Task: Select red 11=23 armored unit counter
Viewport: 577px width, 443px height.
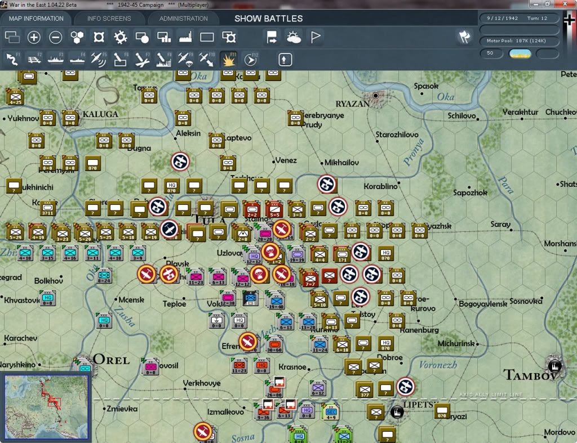Action: (239, 366)
